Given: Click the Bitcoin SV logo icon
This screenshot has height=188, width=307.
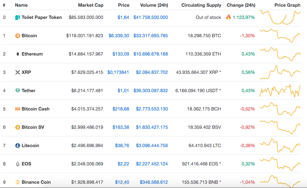Looking at the screenshot, I should 18,127.
